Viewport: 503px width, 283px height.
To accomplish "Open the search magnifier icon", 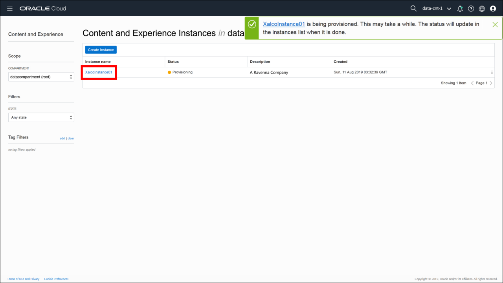I will pos(413,9).
